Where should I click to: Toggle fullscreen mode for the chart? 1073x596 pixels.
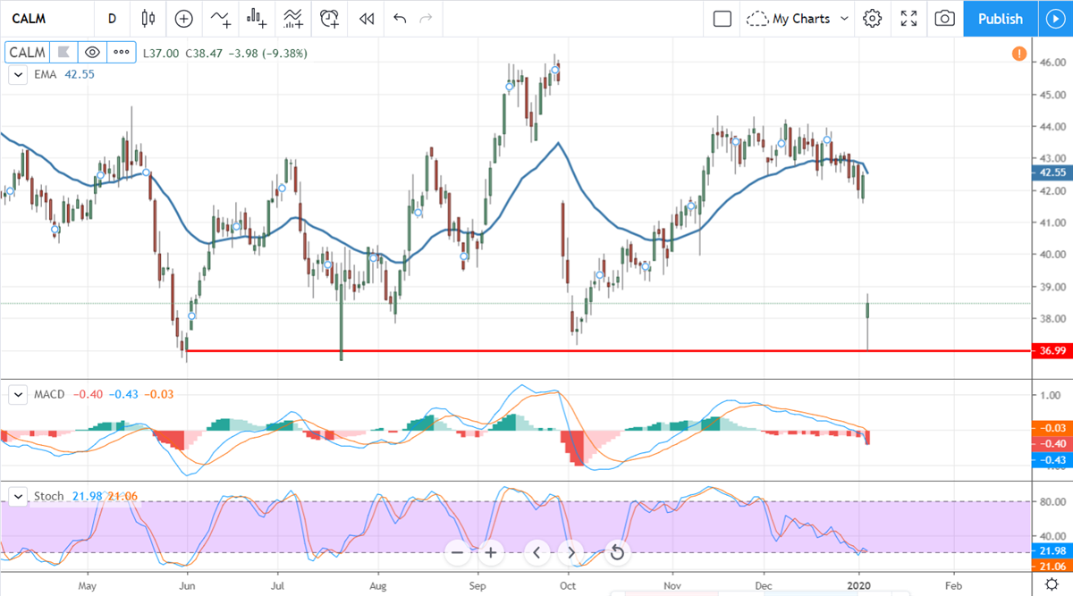[908, 18]
